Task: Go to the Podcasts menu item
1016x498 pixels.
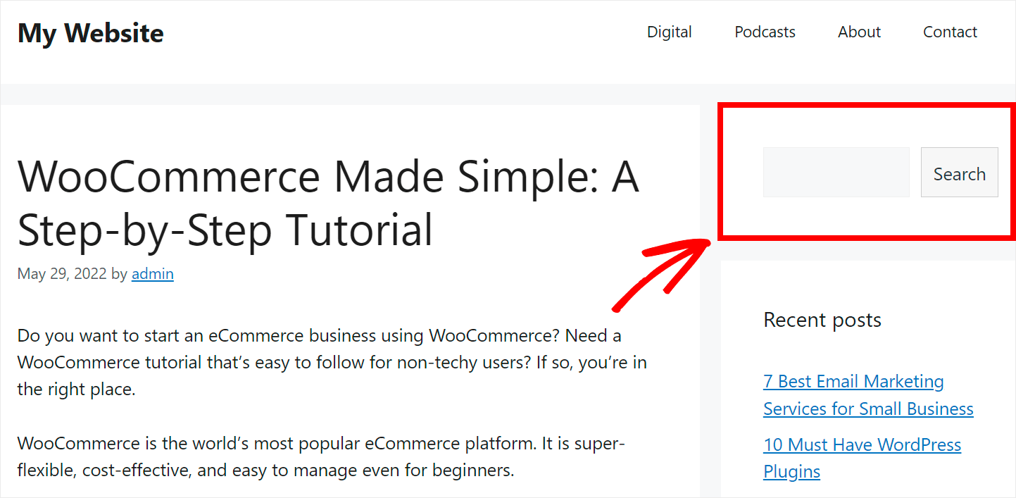Action: [x=765, y=32]
